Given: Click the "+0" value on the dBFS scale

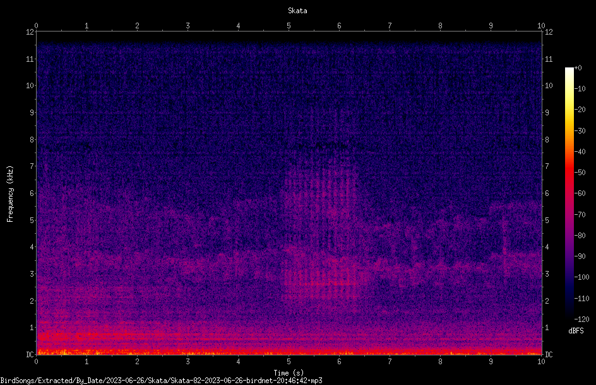Looking at the screenshot, I should point(578,68).
